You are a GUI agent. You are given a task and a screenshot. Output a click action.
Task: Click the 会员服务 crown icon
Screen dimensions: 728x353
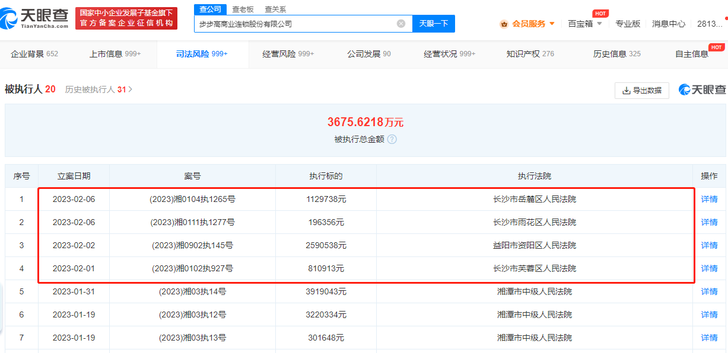point(504,24)
